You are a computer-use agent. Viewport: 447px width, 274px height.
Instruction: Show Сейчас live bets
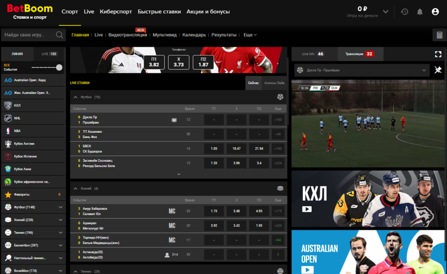click(x=254, y=83)
